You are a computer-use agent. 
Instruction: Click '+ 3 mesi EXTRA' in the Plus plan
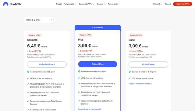coord(85,51)
